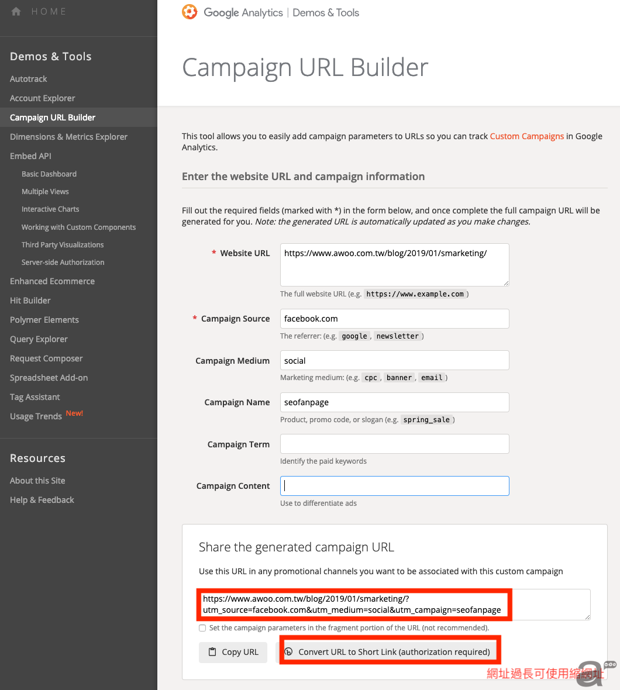
Task: Focus the Campaign Source field
Action: 395,319
